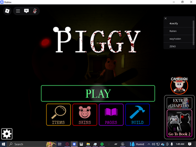Image resolution: width=196 pixels, height=147 pixels.
Task: Open the piano keys app on taskbar
Action: click(81, 144)
